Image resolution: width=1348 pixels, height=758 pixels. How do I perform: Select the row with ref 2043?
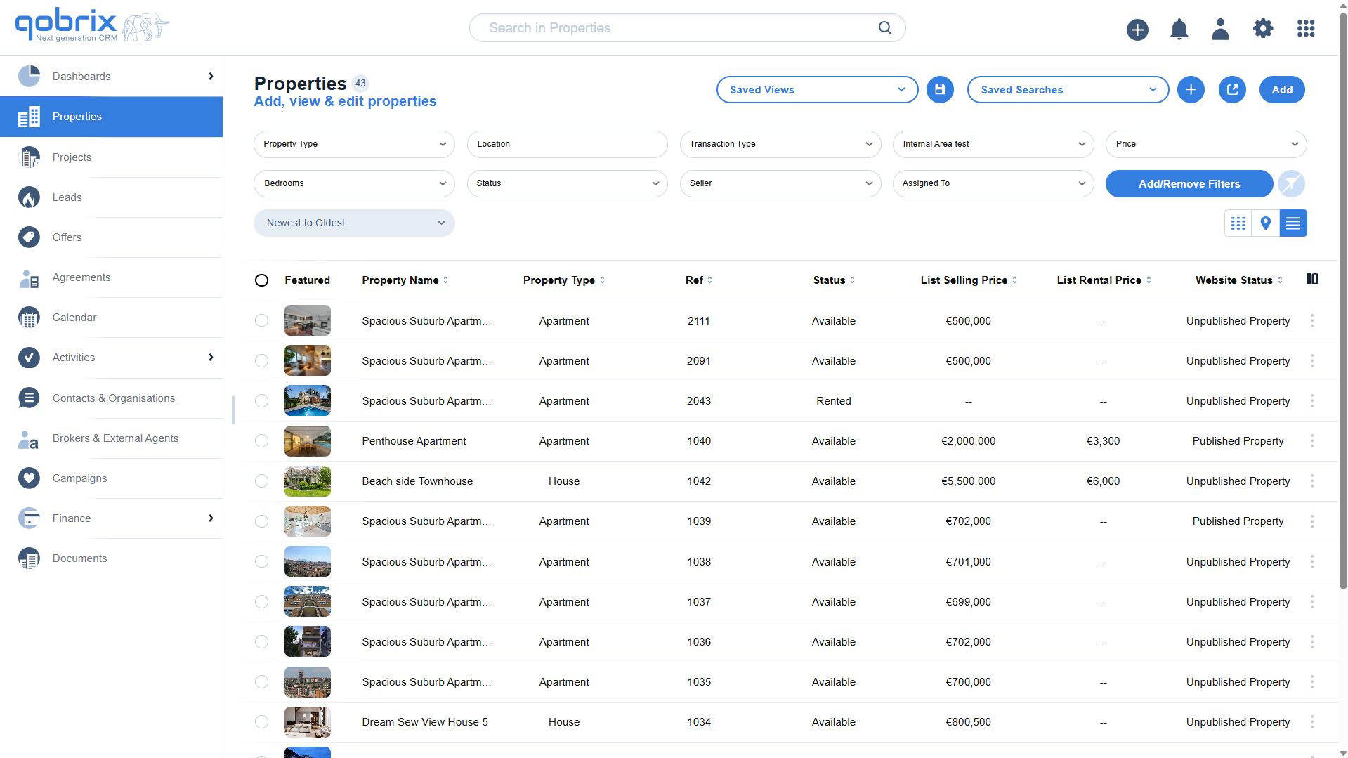(x=261, y=401)
